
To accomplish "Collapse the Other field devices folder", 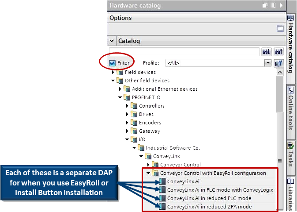I will coord(113,81).
